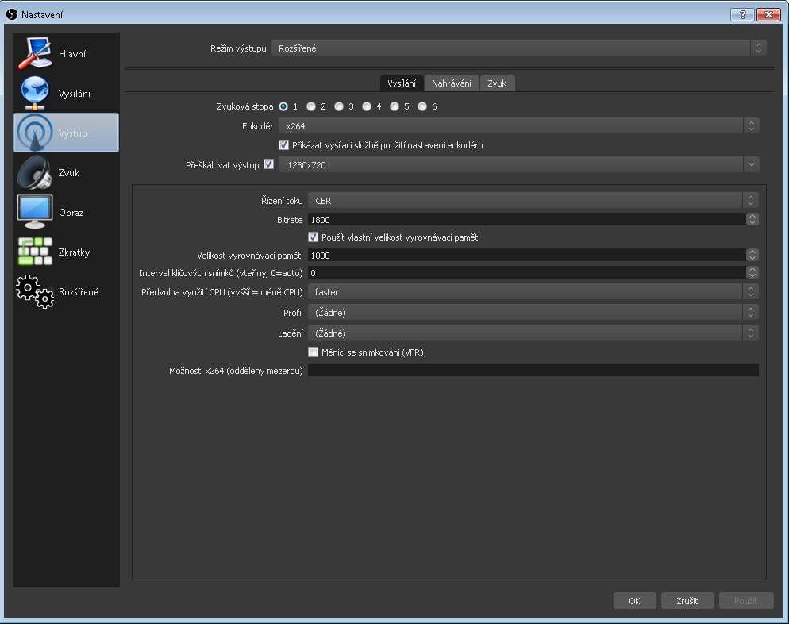The width and height of the screenshot is (789, 624).
Task: Open the Vysílání globe icon in sidebar
Action: point(35,93)
